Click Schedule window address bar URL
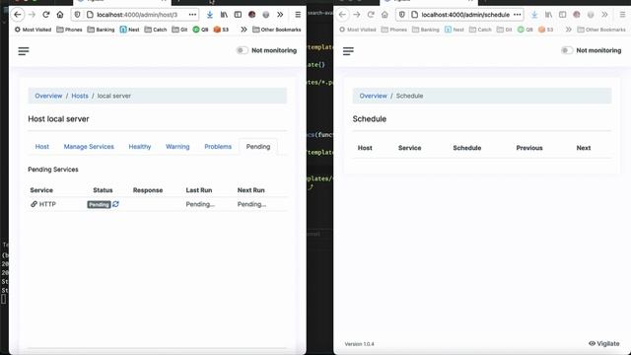This screenshot has width=631, height=355. (465, 15)
